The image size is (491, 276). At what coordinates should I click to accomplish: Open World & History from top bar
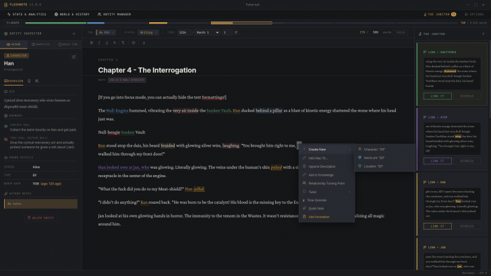pyautogui.click(x=72, y=14)
